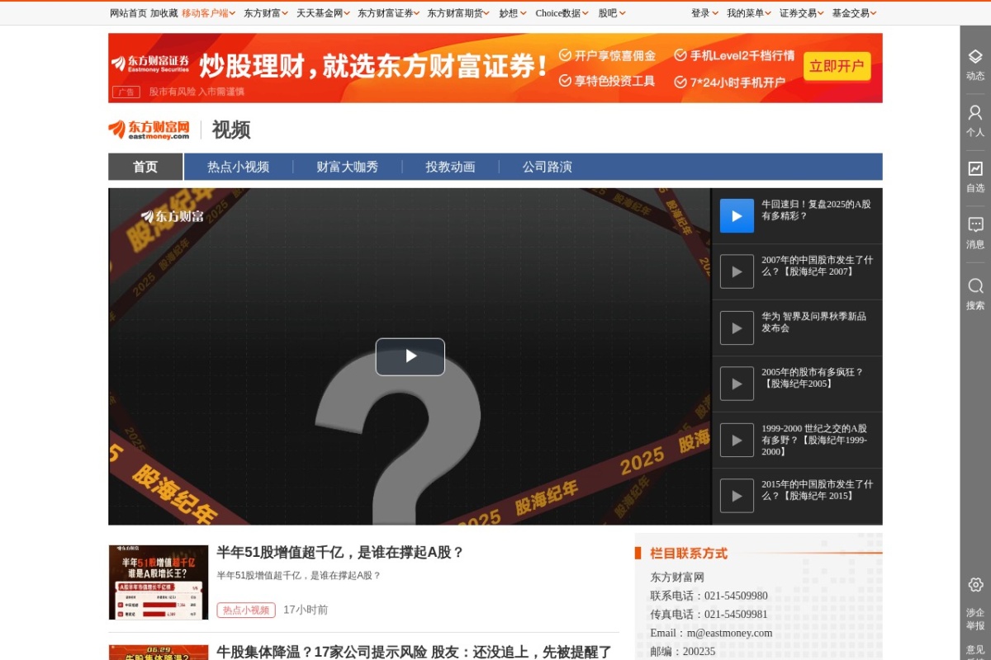Expand the 证券交易 dropdown
991x660 pixels.
802,13
